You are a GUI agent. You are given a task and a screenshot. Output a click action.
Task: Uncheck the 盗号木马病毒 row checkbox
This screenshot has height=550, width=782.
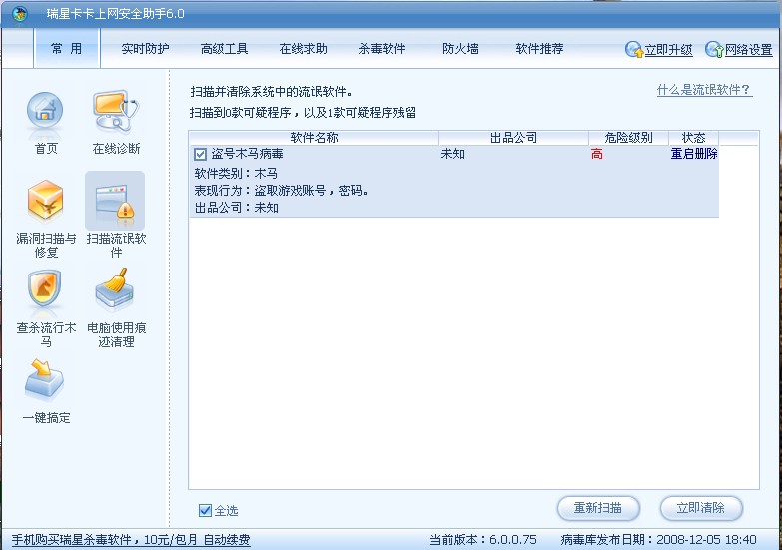coord(200,154)
